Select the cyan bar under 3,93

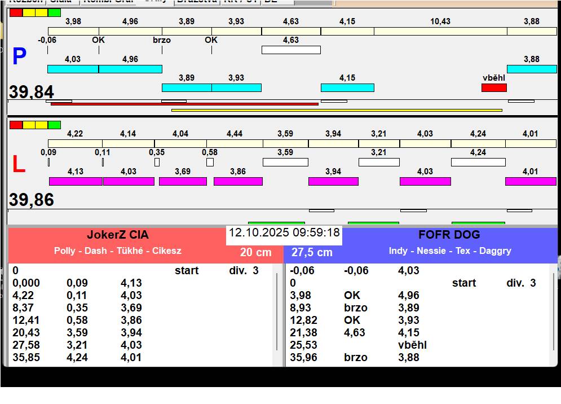236,88
